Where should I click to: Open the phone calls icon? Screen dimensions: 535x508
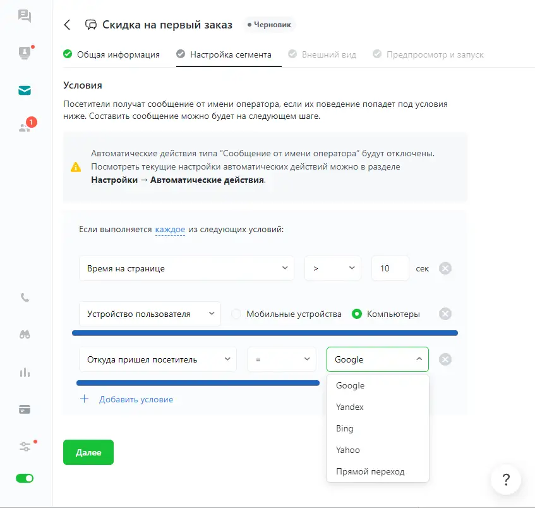[x=25, y=298]
